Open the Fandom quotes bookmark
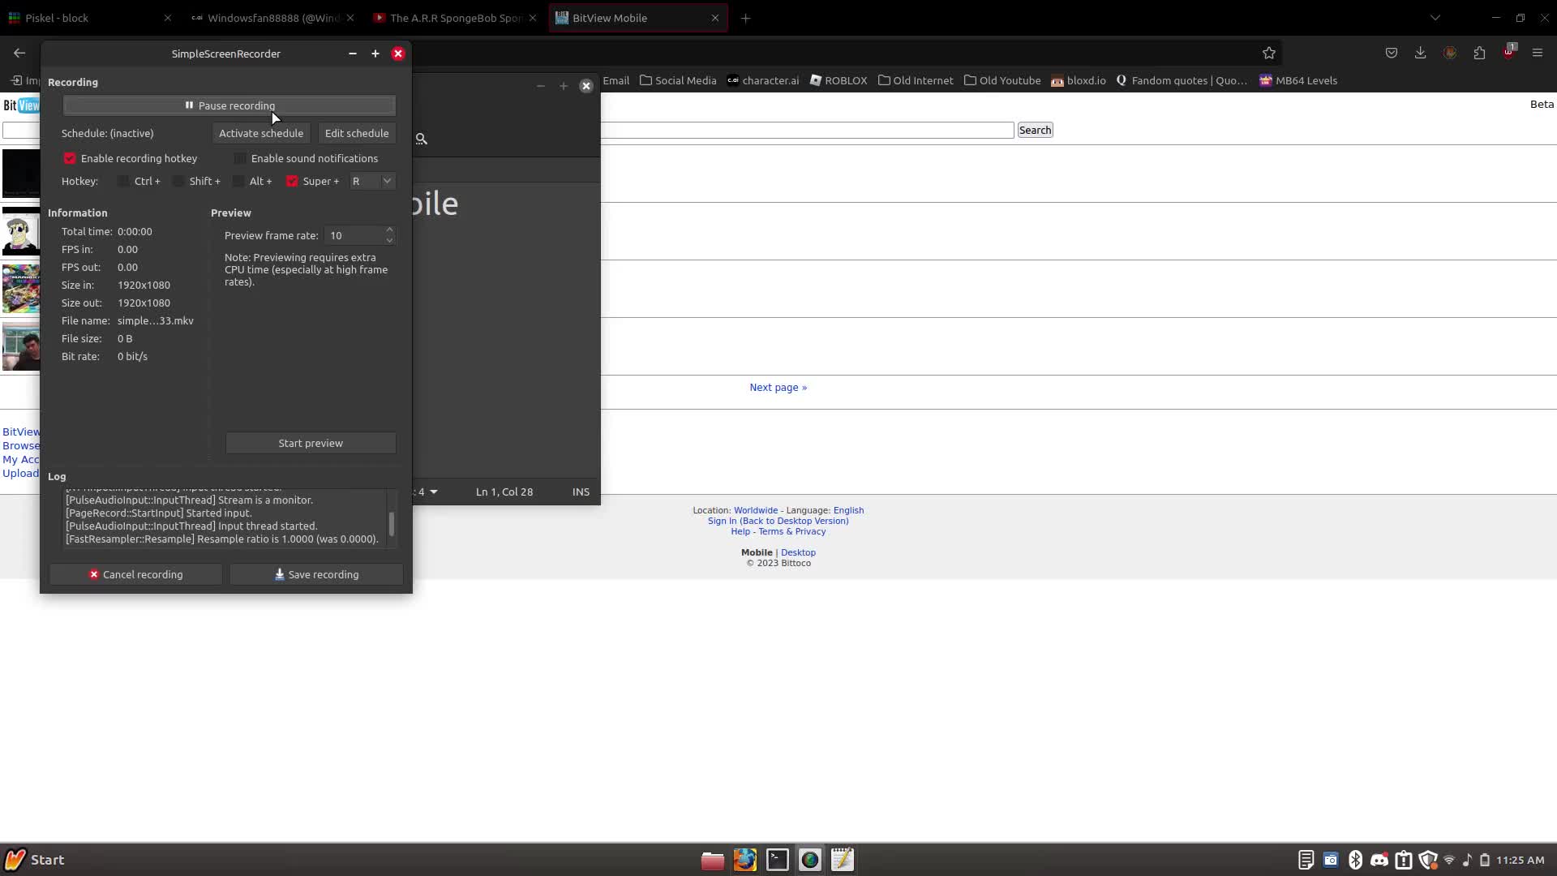The height and width of the screenshot is (876, 1557). [1182, 80]
